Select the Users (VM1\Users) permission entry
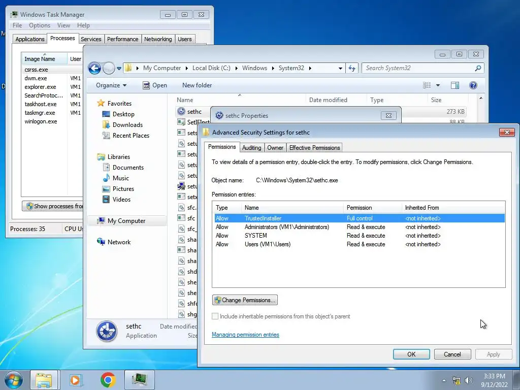 (x=359, y=244)
